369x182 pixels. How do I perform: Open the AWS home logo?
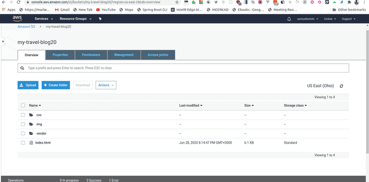[17, 19]
